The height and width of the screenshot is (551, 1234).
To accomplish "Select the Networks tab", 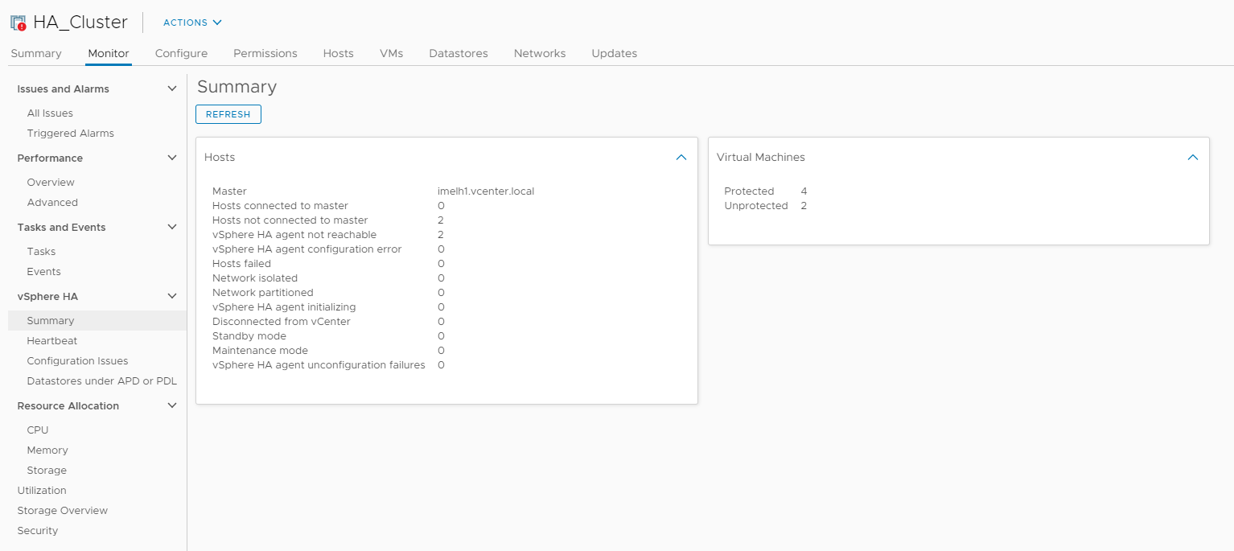I will click(540, 53).
